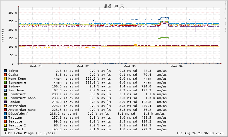Click the Singapore legend color swatch
The width and height of the screenshot is (228, 137).
pos(5,83)
